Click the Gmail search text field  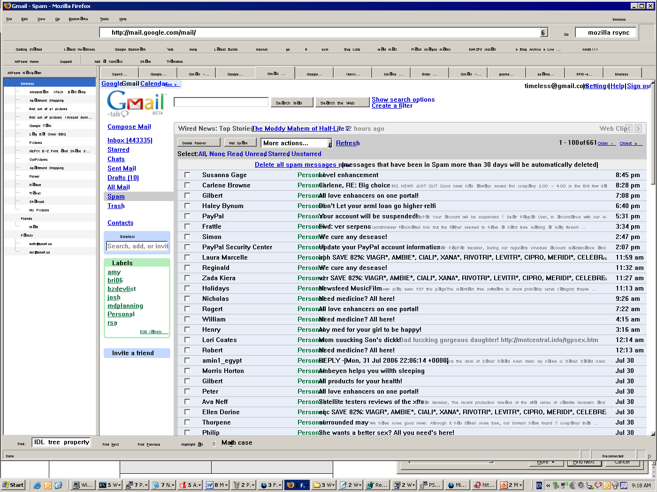[x=221, y=102]
